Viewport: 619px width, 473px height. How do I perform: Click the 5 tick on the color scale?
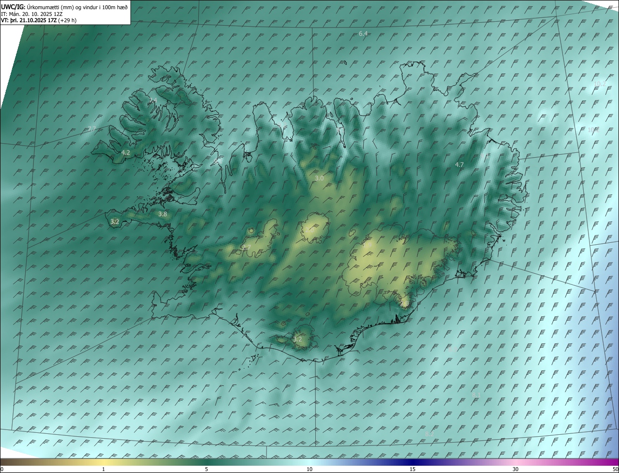206,469
